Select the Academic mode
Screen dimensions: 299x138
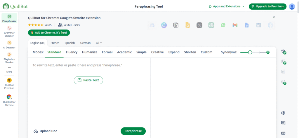[x=124, y=52]
